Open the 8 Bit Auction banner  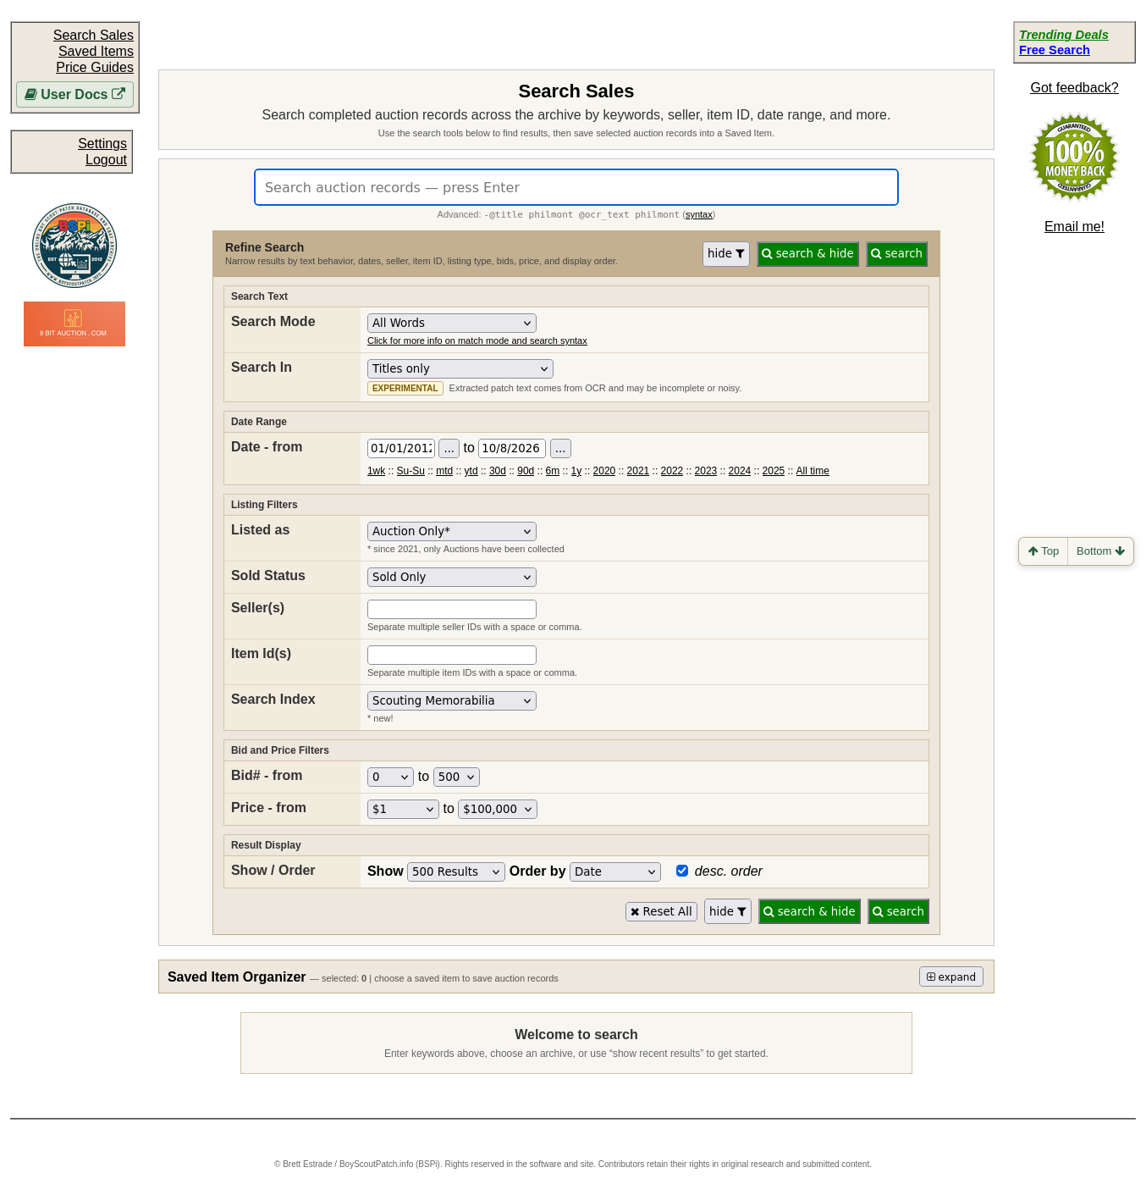click(x=74, y=324)
